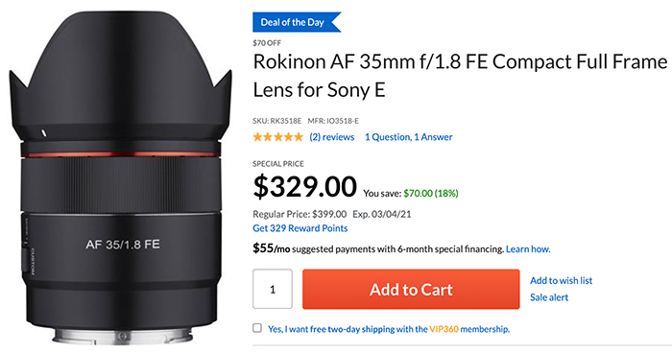Open the Learn how financing link
672x353 pixels.
pyautogui.click(x=528, y=248)
